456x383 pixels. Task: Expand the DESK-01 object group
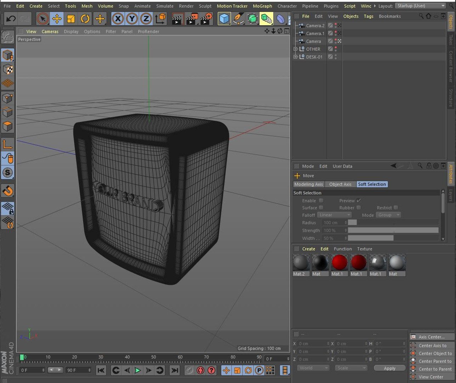click(295, 57)
